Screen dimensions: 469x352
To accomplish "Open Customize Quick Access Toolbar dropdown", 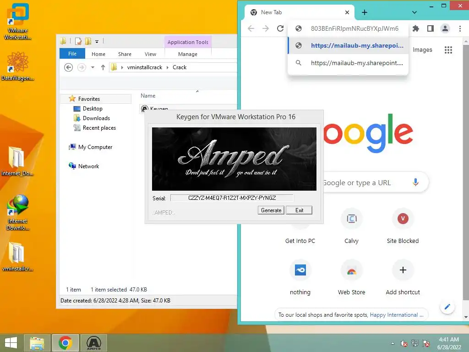I will tap(97, 42).
